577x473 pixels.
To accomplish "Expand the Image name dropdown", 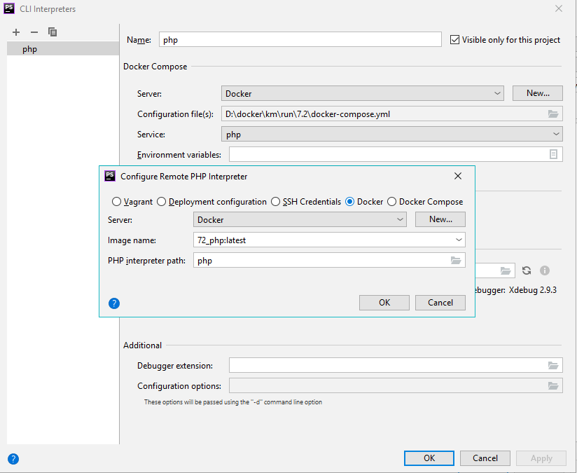I will [459, 240].
